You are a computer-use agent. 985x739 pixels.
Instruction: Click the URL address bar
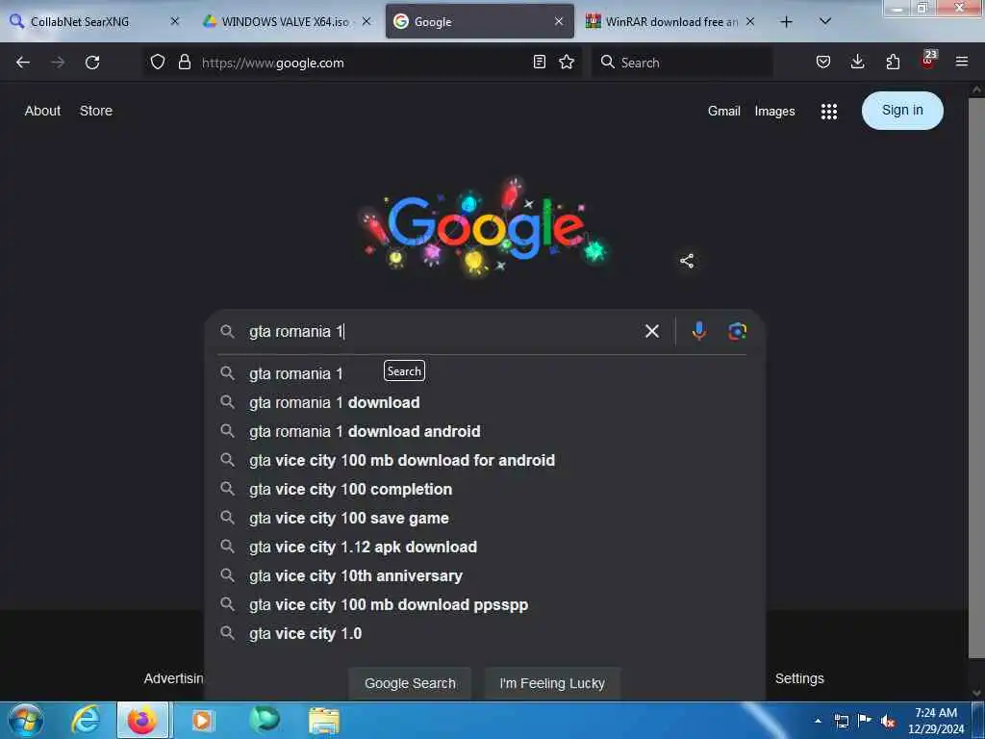[x=362, y=63]
